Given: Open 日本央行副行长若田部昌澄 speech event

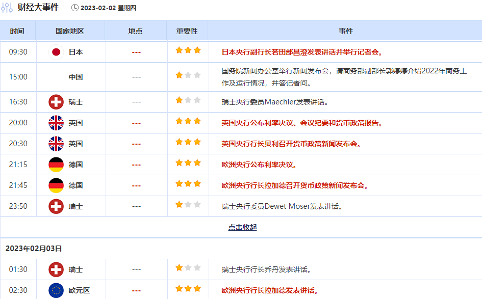Looking at the screenshot, I should [302, 52].
